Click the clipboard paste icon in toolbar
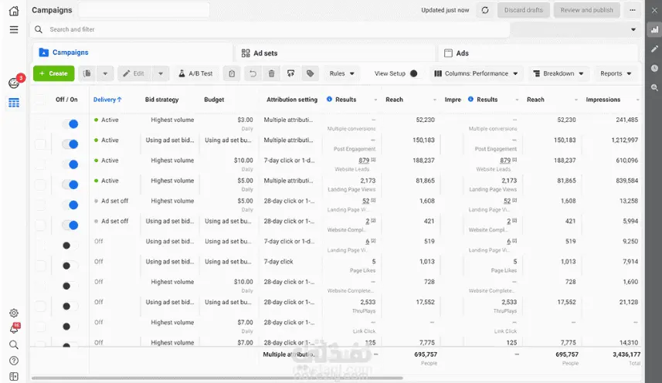Screen dimensions: 662x383 pyautogui.click(x=232, y=73)
